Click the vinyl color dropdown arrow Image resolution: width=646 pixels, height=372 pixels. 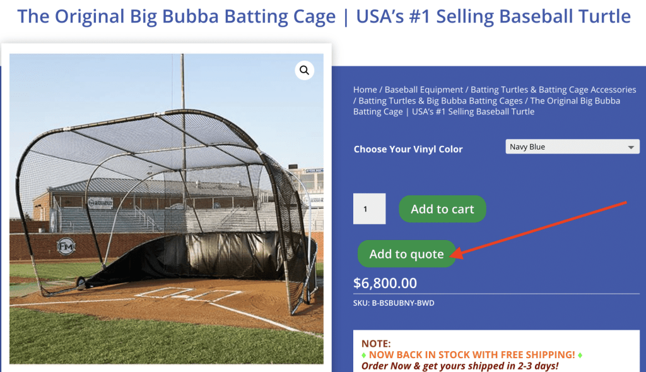[630, 146]
